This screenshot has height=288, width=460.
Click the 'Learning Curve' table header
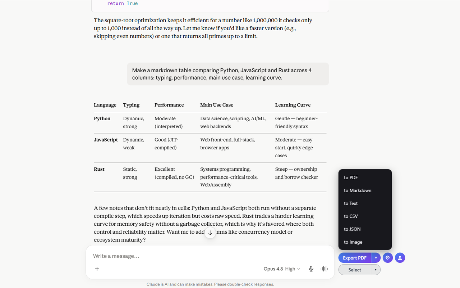pos(293,105)
